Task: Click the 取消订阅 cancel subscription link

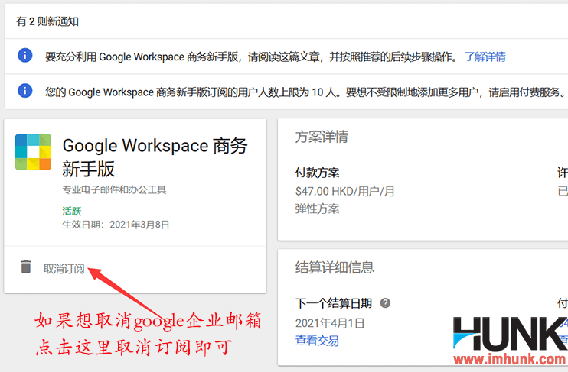Action: (64, 269)
